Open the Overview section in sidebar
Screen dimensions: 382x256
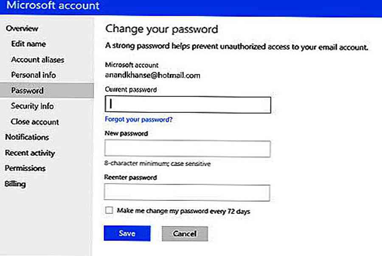[x=22, y=28]
